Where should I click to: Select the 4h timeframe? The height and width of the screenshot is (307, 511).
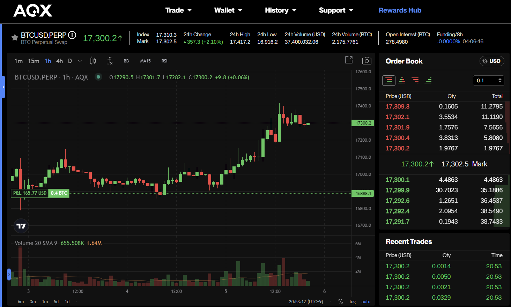[x=60, y=61]
